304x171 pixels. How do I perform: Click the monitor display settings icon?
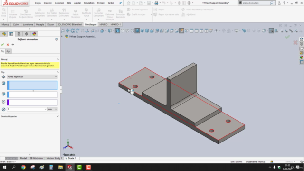coord(237,31)
